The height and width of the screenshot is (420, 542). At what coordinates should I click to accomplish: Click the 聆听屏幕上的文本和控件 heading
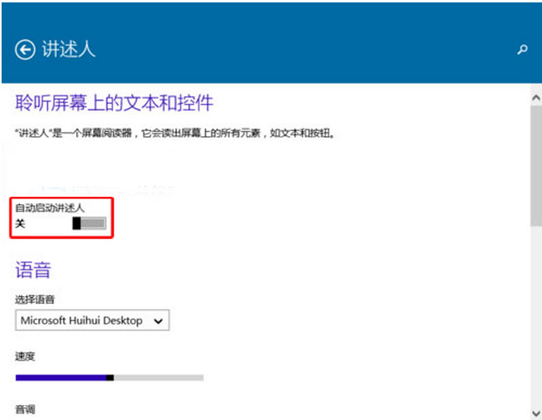114,103
